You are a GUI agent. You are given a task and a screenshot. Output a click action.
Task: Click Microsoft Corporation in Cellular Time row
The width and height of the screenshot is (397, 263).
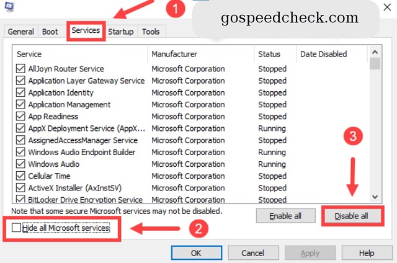point(188,176)
